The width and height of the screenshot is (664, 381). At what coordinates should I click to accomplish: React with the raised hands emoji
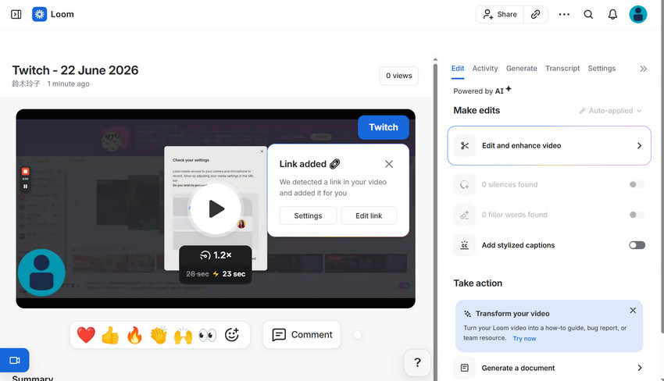click(x=183, y=335)
